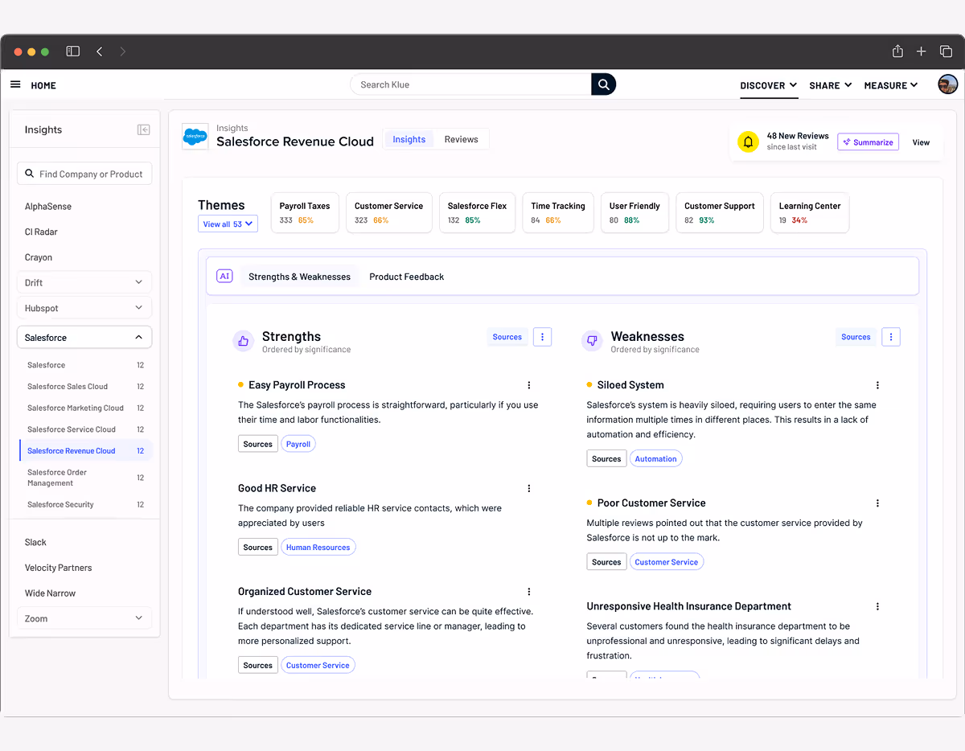Expand the Drift company group
The width and height of the screenshot is (965, 751).
point(84,283)
